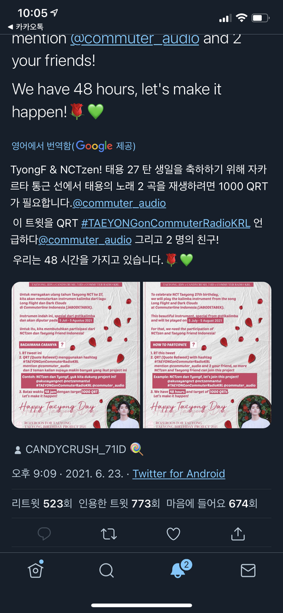The width and height of the screenshot is (283, 613).
Task: Open the #TAEYONGonCommuterRadioKRL hashtag in Korean translation
Action: pos(166,224)
